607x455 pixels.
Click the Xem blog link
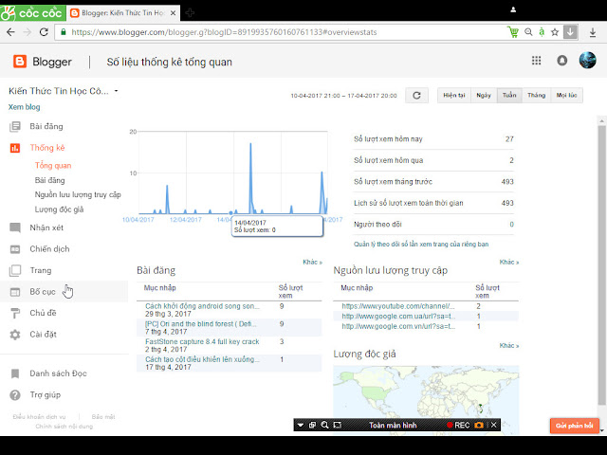point(24,107)
